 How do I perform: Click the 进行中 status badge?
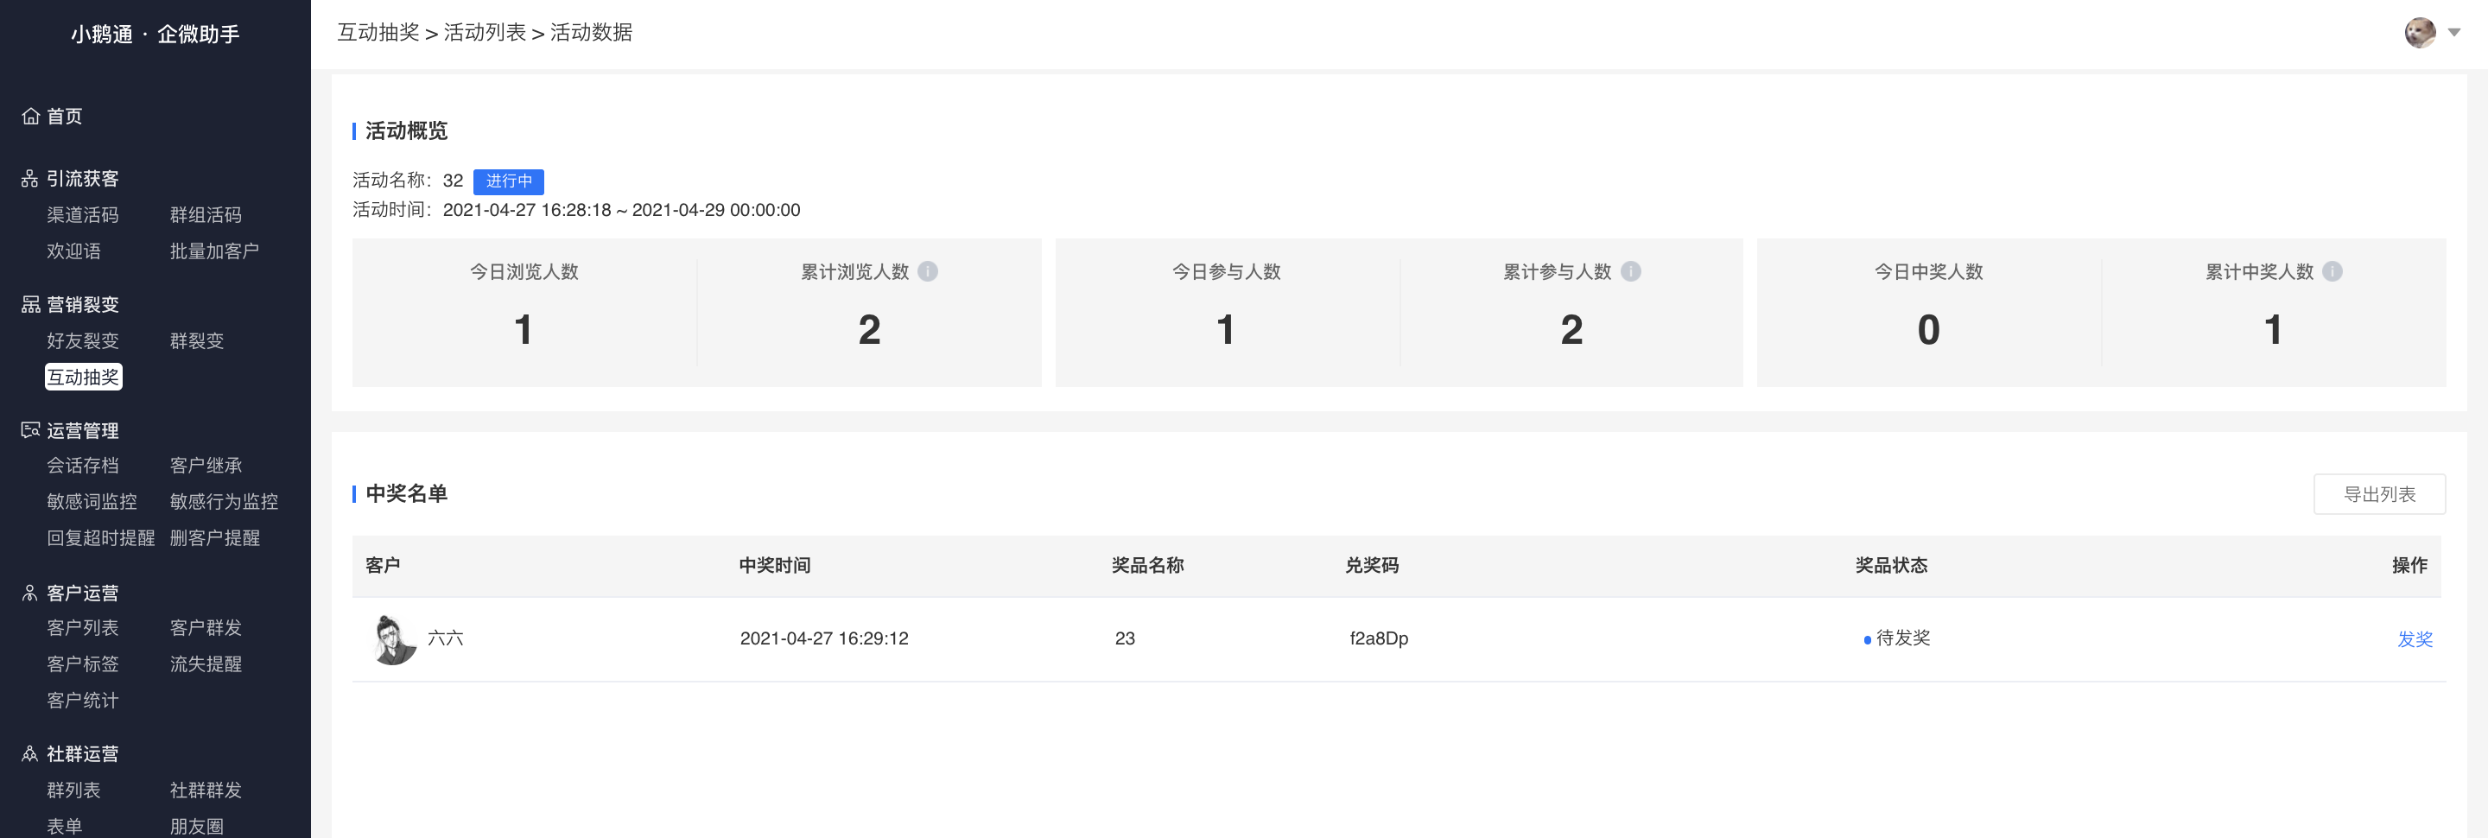(x=509, y=181)
